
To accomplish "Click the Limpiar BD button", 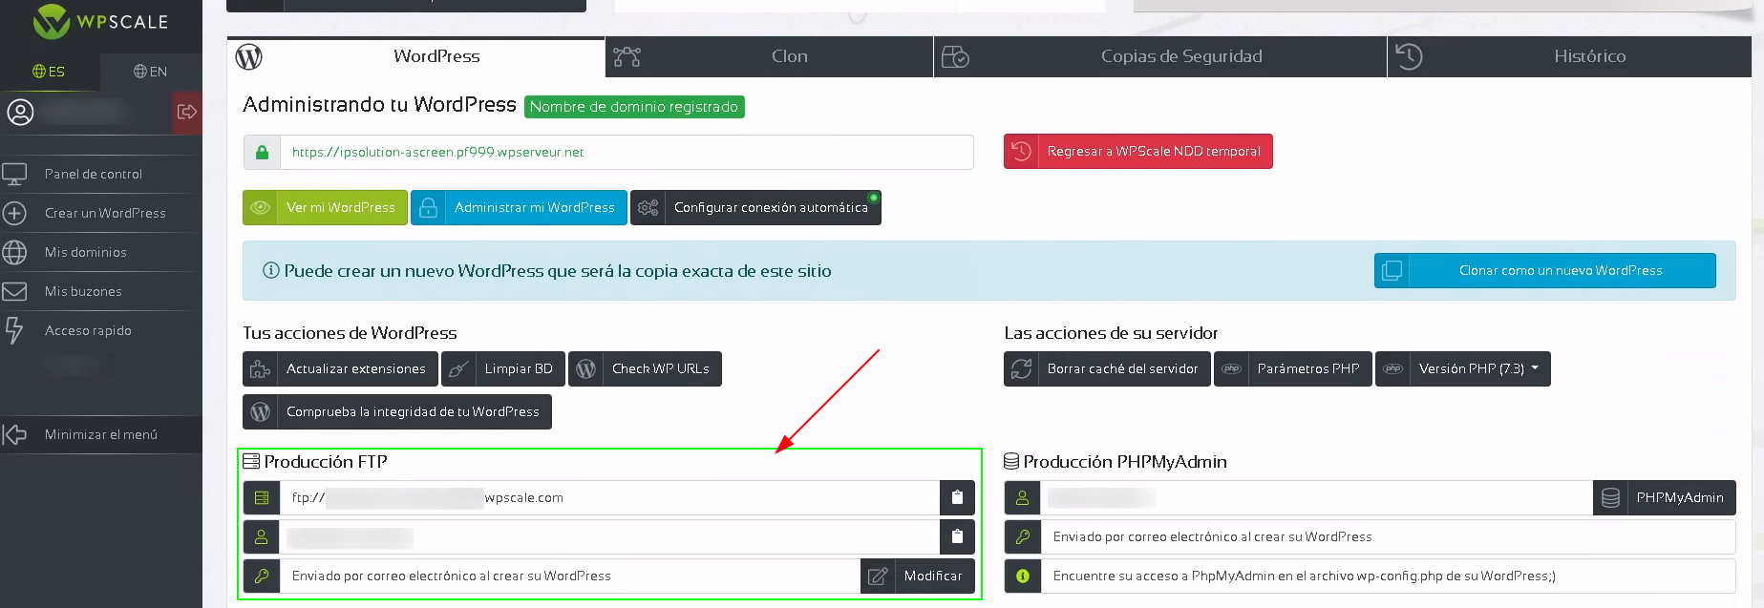I will [503, 368].
